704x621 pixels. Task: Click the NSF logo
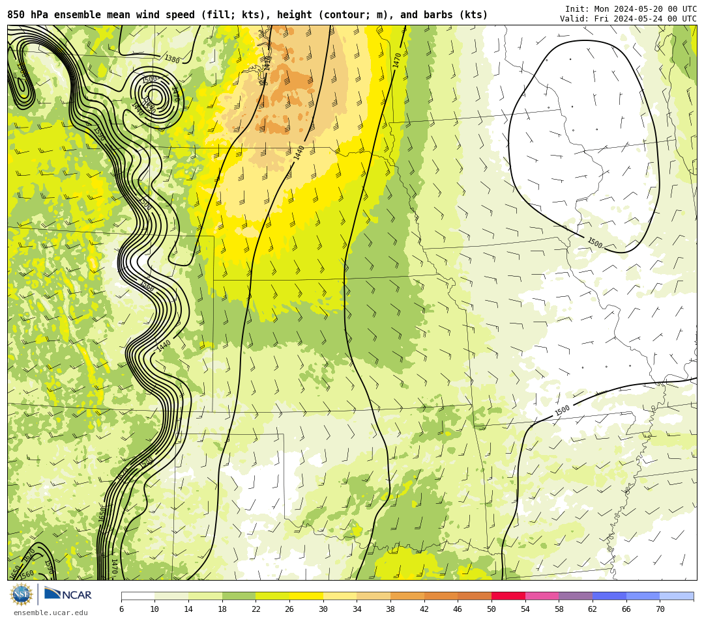[21, 594]
